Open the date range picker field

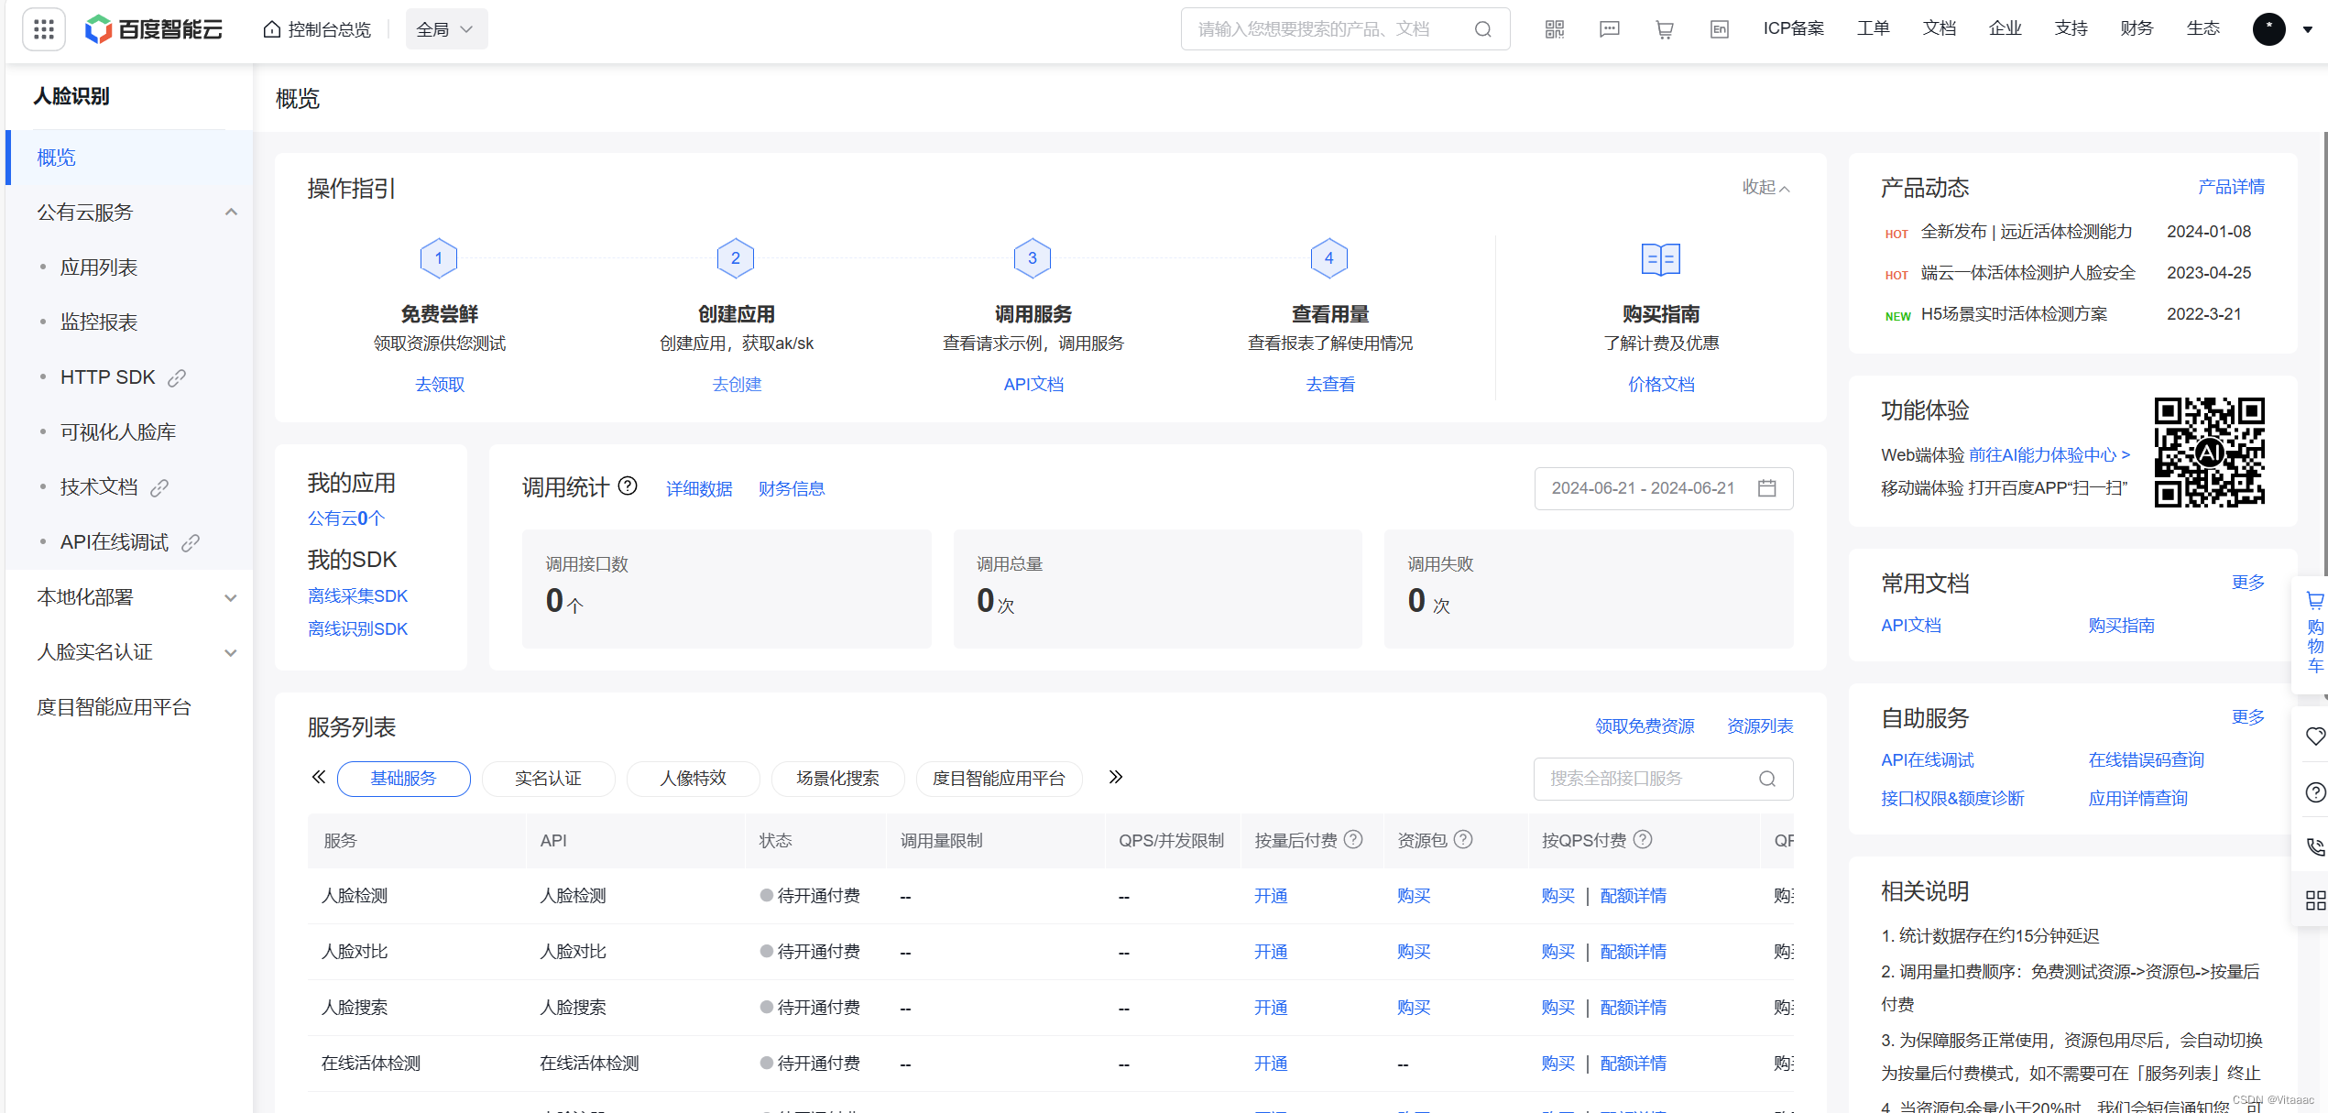point(1664,488)
